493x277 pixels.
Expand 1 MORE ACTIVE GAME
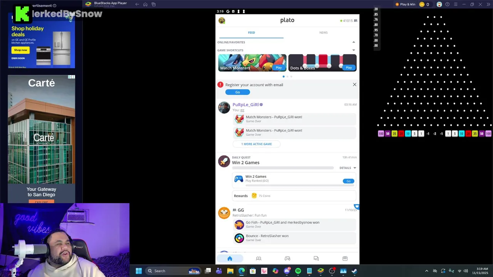click(257, 144)
